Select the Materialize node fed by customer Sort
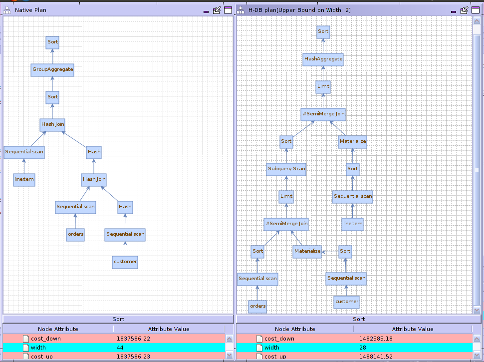Viewport: 484px width, 362px height. pyautogui.click(x=307, y=252)
